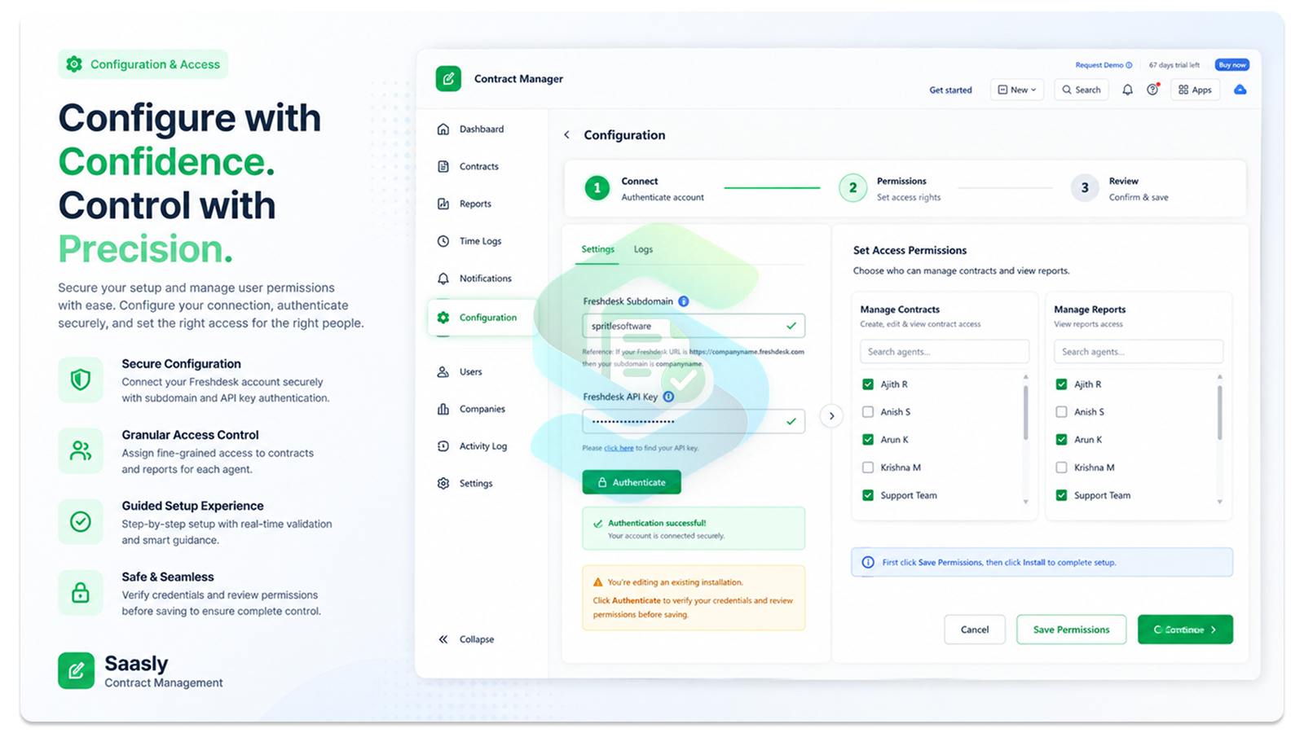
Task: Open Time Logs clock icon
Action: [x=443, y=241]
